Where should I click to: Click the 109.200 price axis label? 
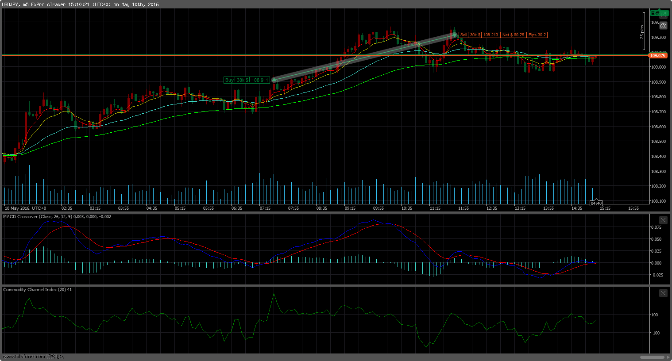point(658,38)
